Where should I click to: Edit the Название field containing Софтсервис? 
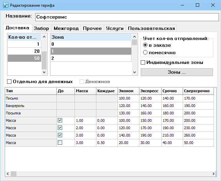point(127,17)
